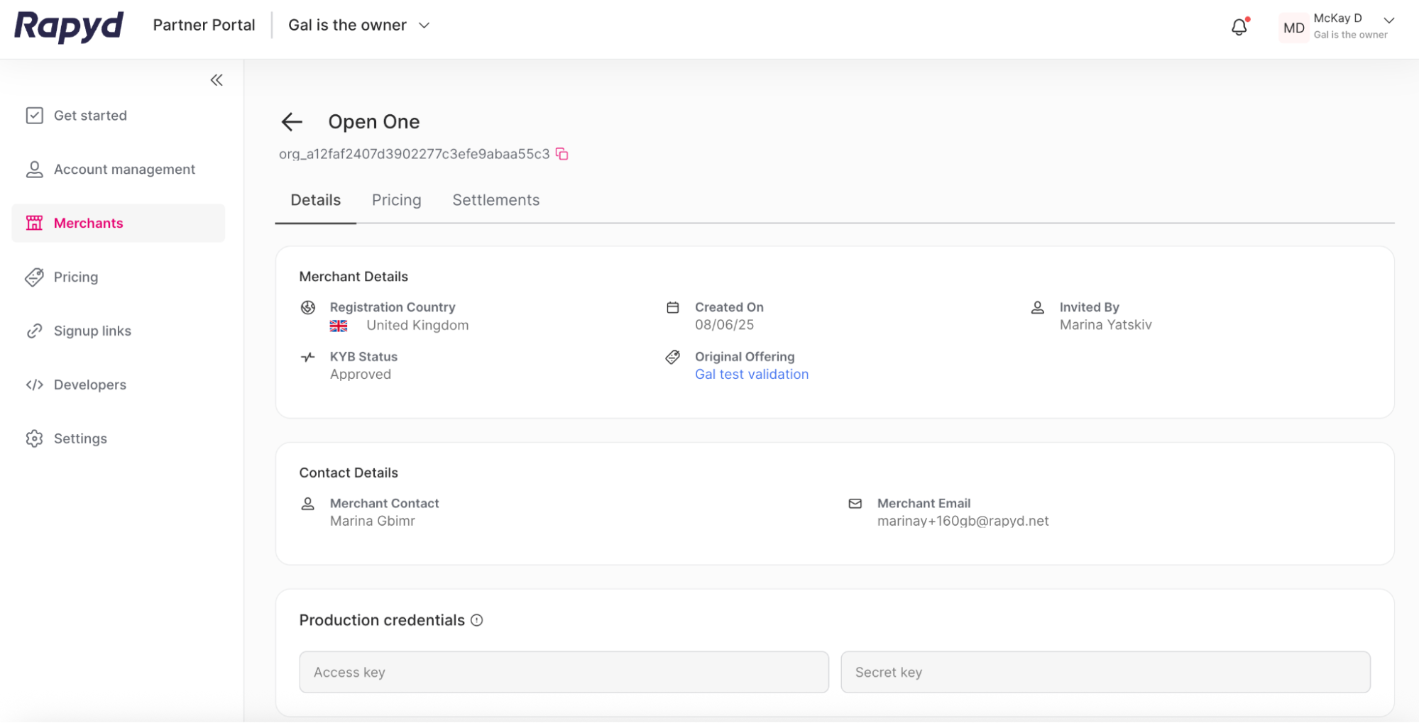
Task: Click the back arrow beside Open One
Action: [x=291, y=121]
